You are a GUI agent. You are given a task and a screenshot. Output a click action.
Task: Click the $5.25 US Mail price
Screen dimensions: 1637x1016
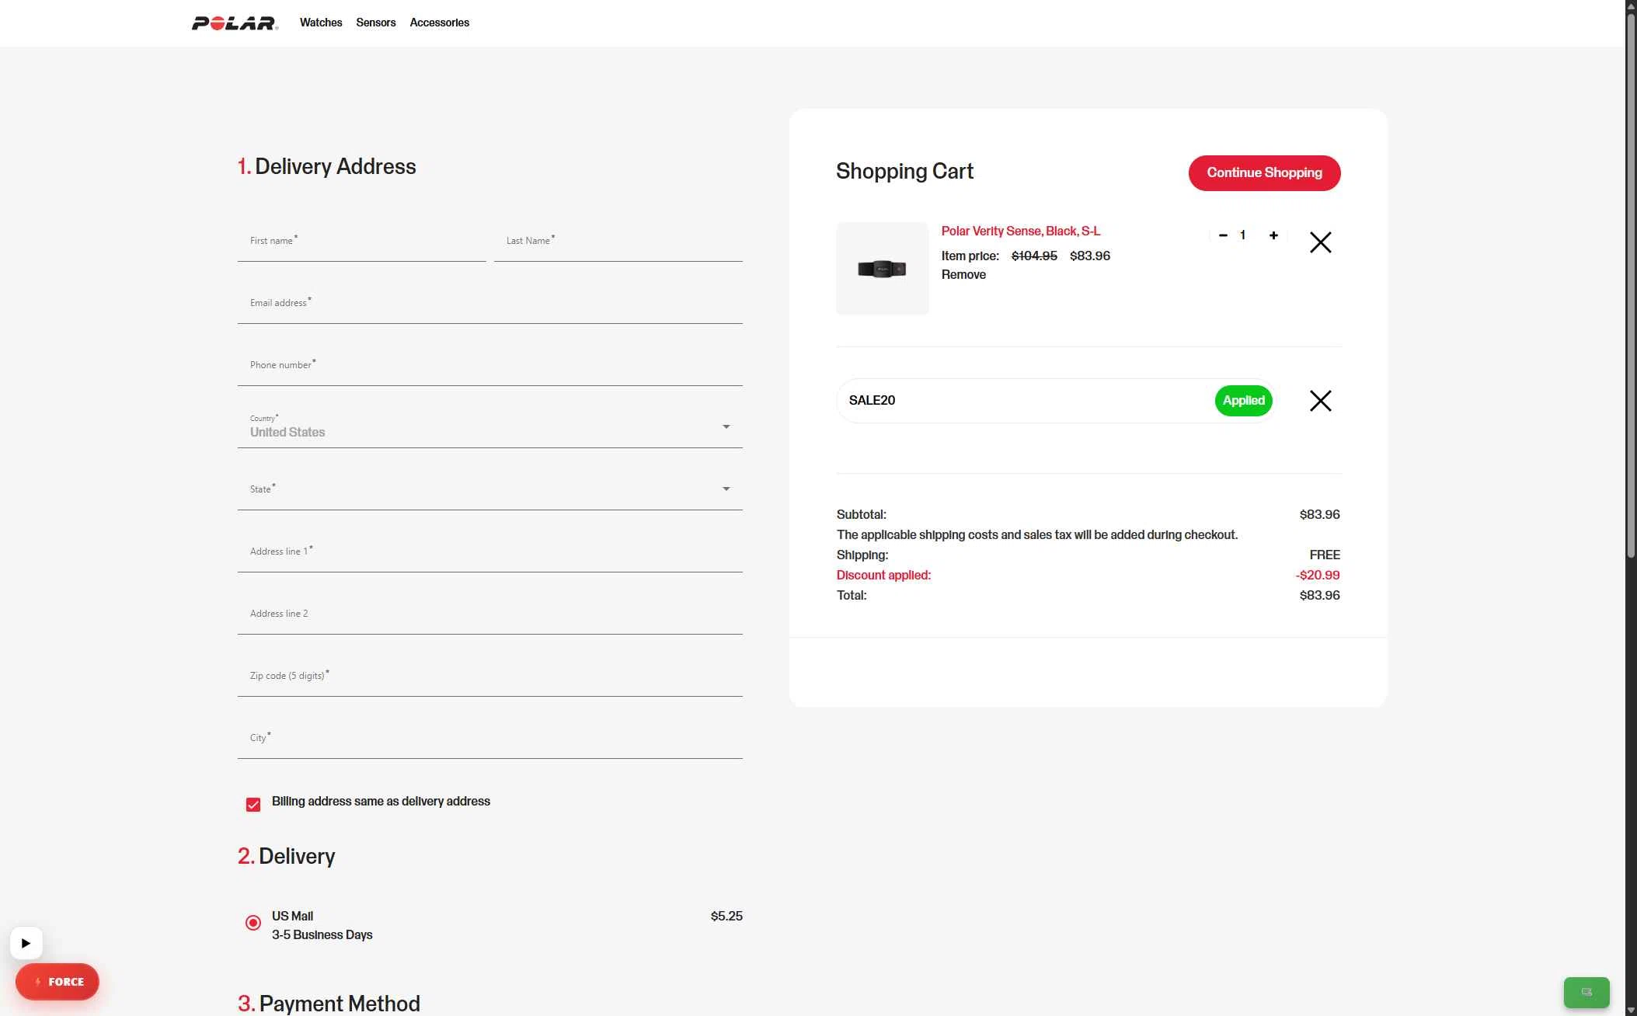tap(726, 917)
